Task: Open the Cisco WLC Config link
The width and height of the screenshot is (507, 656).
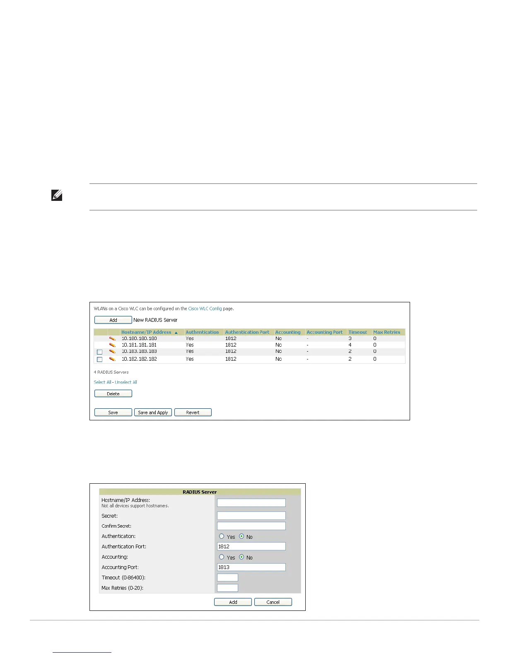Action: 205,309
